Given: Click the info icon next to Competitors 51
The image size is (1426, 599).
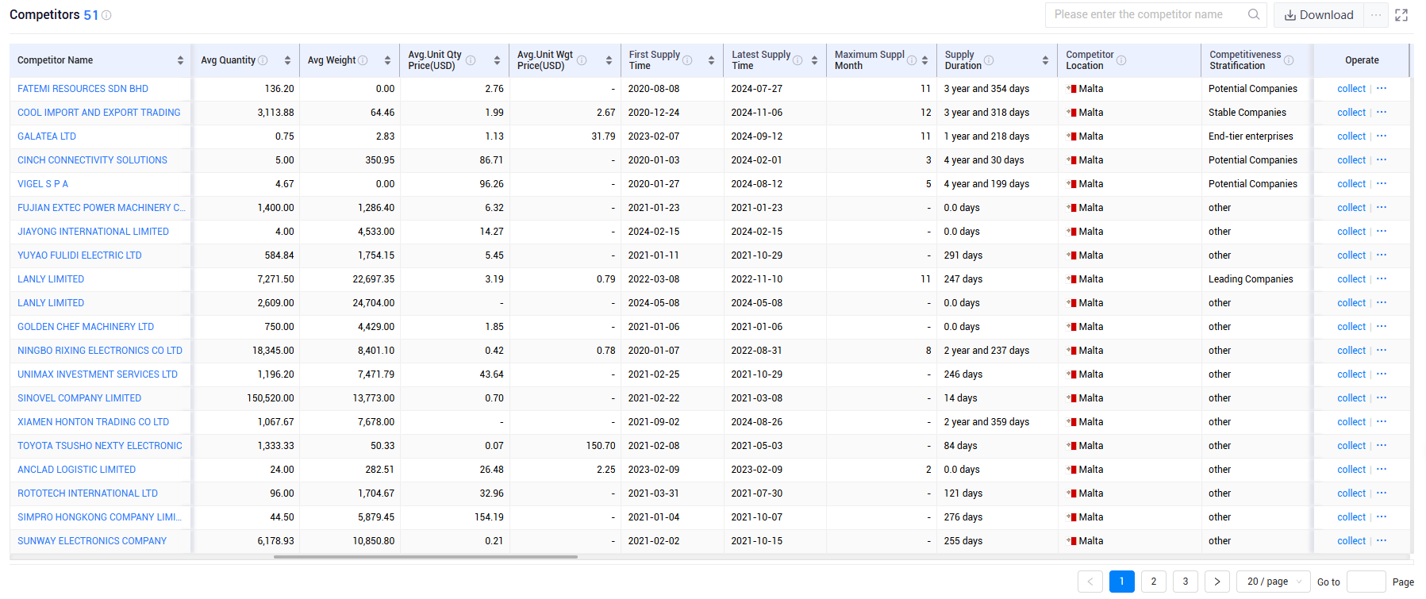Looking at the screenshot, I should pos(106,15).
